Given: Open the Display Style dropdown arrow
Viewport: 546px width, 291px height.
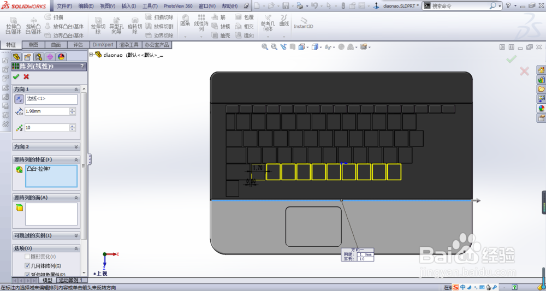Looking at the screenshot, I should pyautogui.click(x=321, y=47).
